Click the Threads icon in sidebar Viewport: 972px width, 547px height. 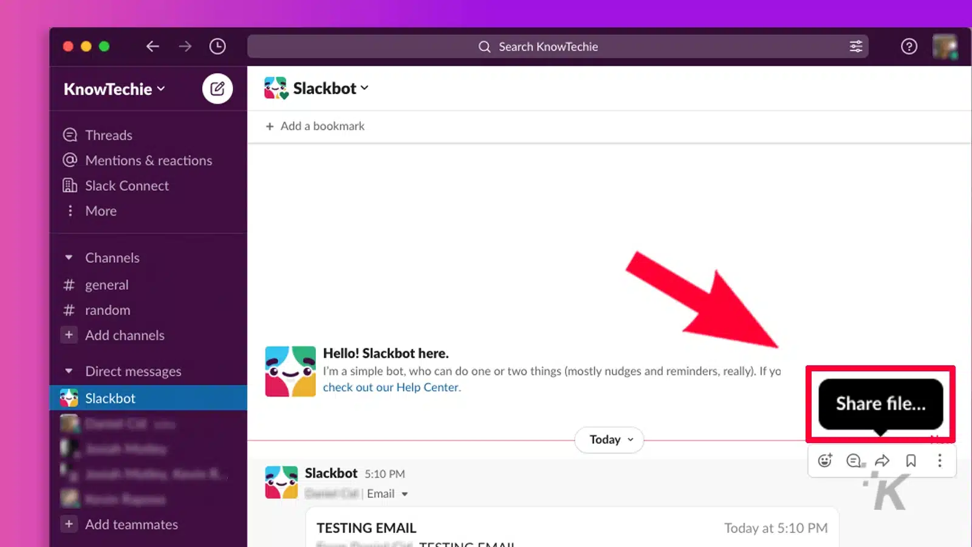[x=70, y=134]
